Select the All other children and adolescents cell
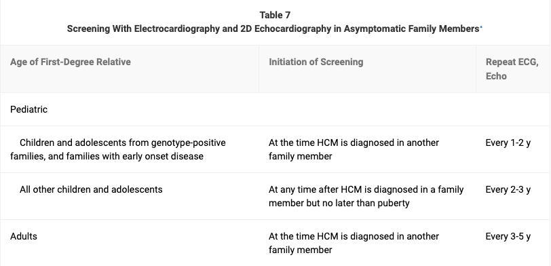 pos(91,189)
